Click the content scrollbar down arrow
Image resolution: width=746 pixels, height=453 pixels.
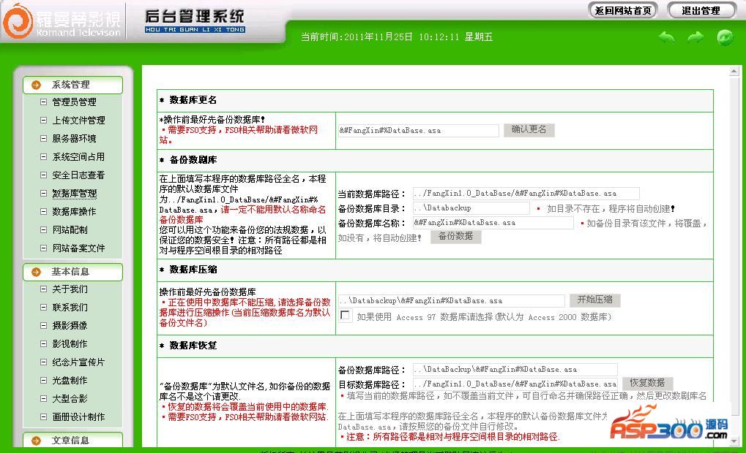tap(734, 441)
